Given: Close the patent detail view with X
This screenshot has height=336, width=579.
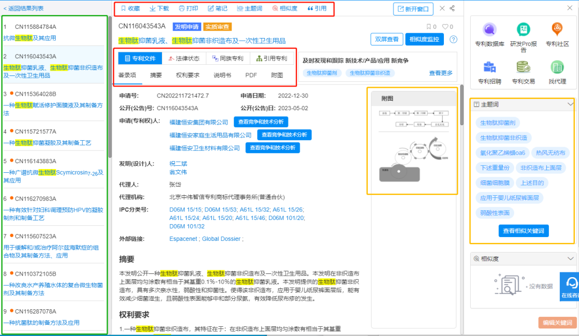Looking at the screenshot, I should point(442,8).
